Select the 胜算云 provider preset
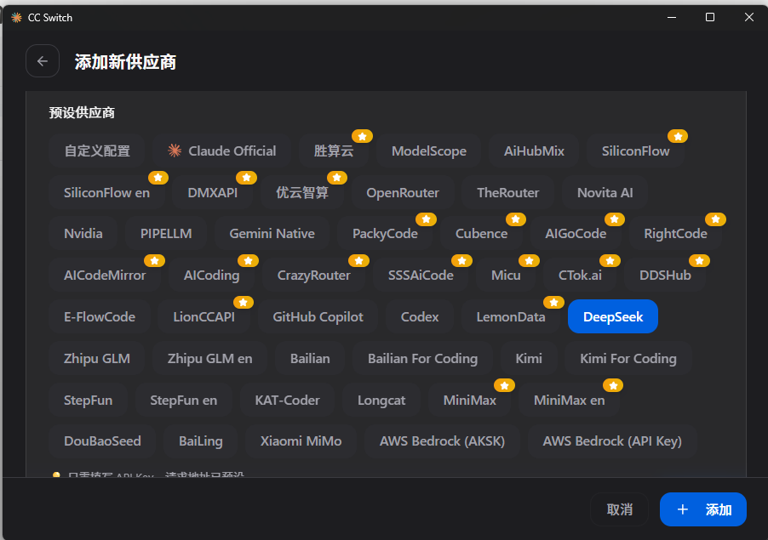768x540 pixels. [334, 151]
